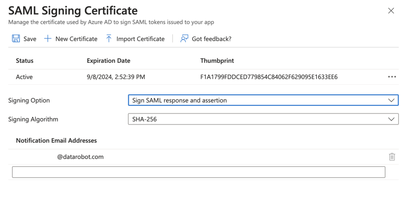Click the chevron arrow on the Signing Option box
The height and width of the screenshot is (204, 408).
391,101
